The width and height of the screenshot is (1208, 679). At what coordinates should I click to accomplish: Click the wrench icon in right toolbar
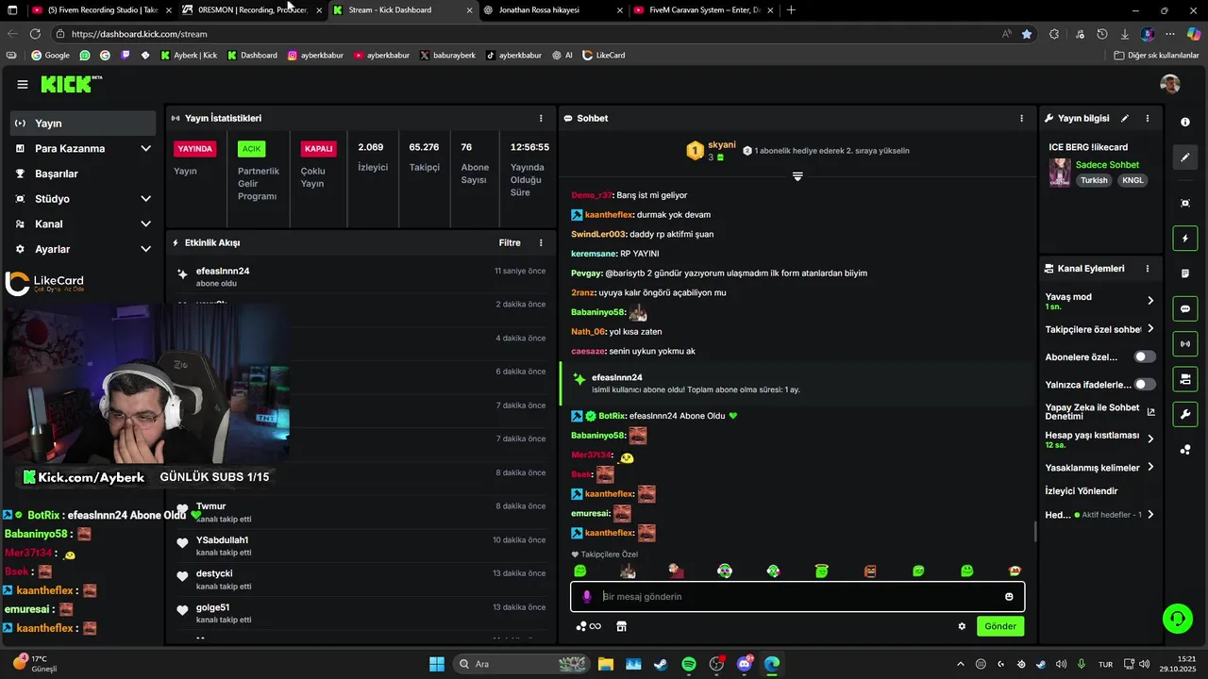point(1185,414)
